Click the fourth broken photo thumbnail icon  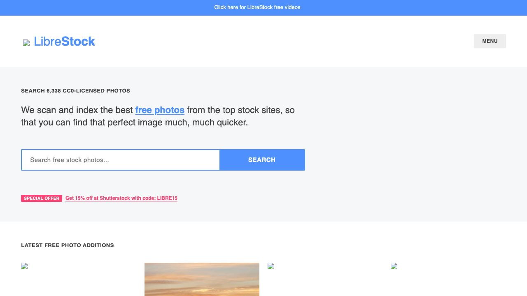pyautogui.click(x=394, y=266)
